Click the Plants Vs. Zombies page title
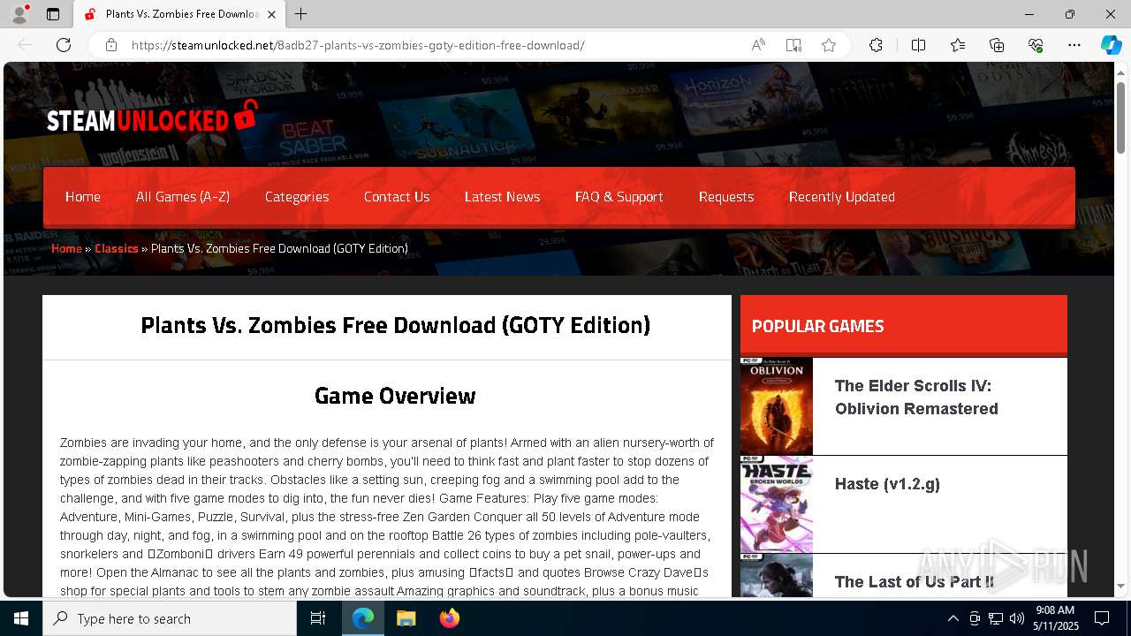 395,325
